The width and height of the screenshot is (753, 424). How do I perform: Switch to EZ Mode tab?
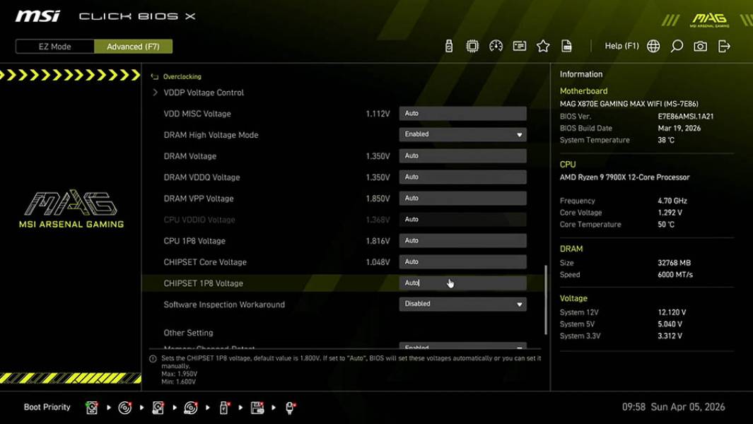pos(53,46)
